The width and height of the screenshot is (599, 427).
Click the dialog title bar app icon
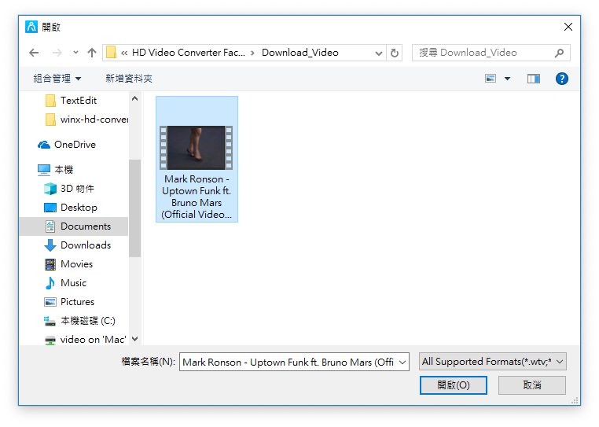(31, 27)
